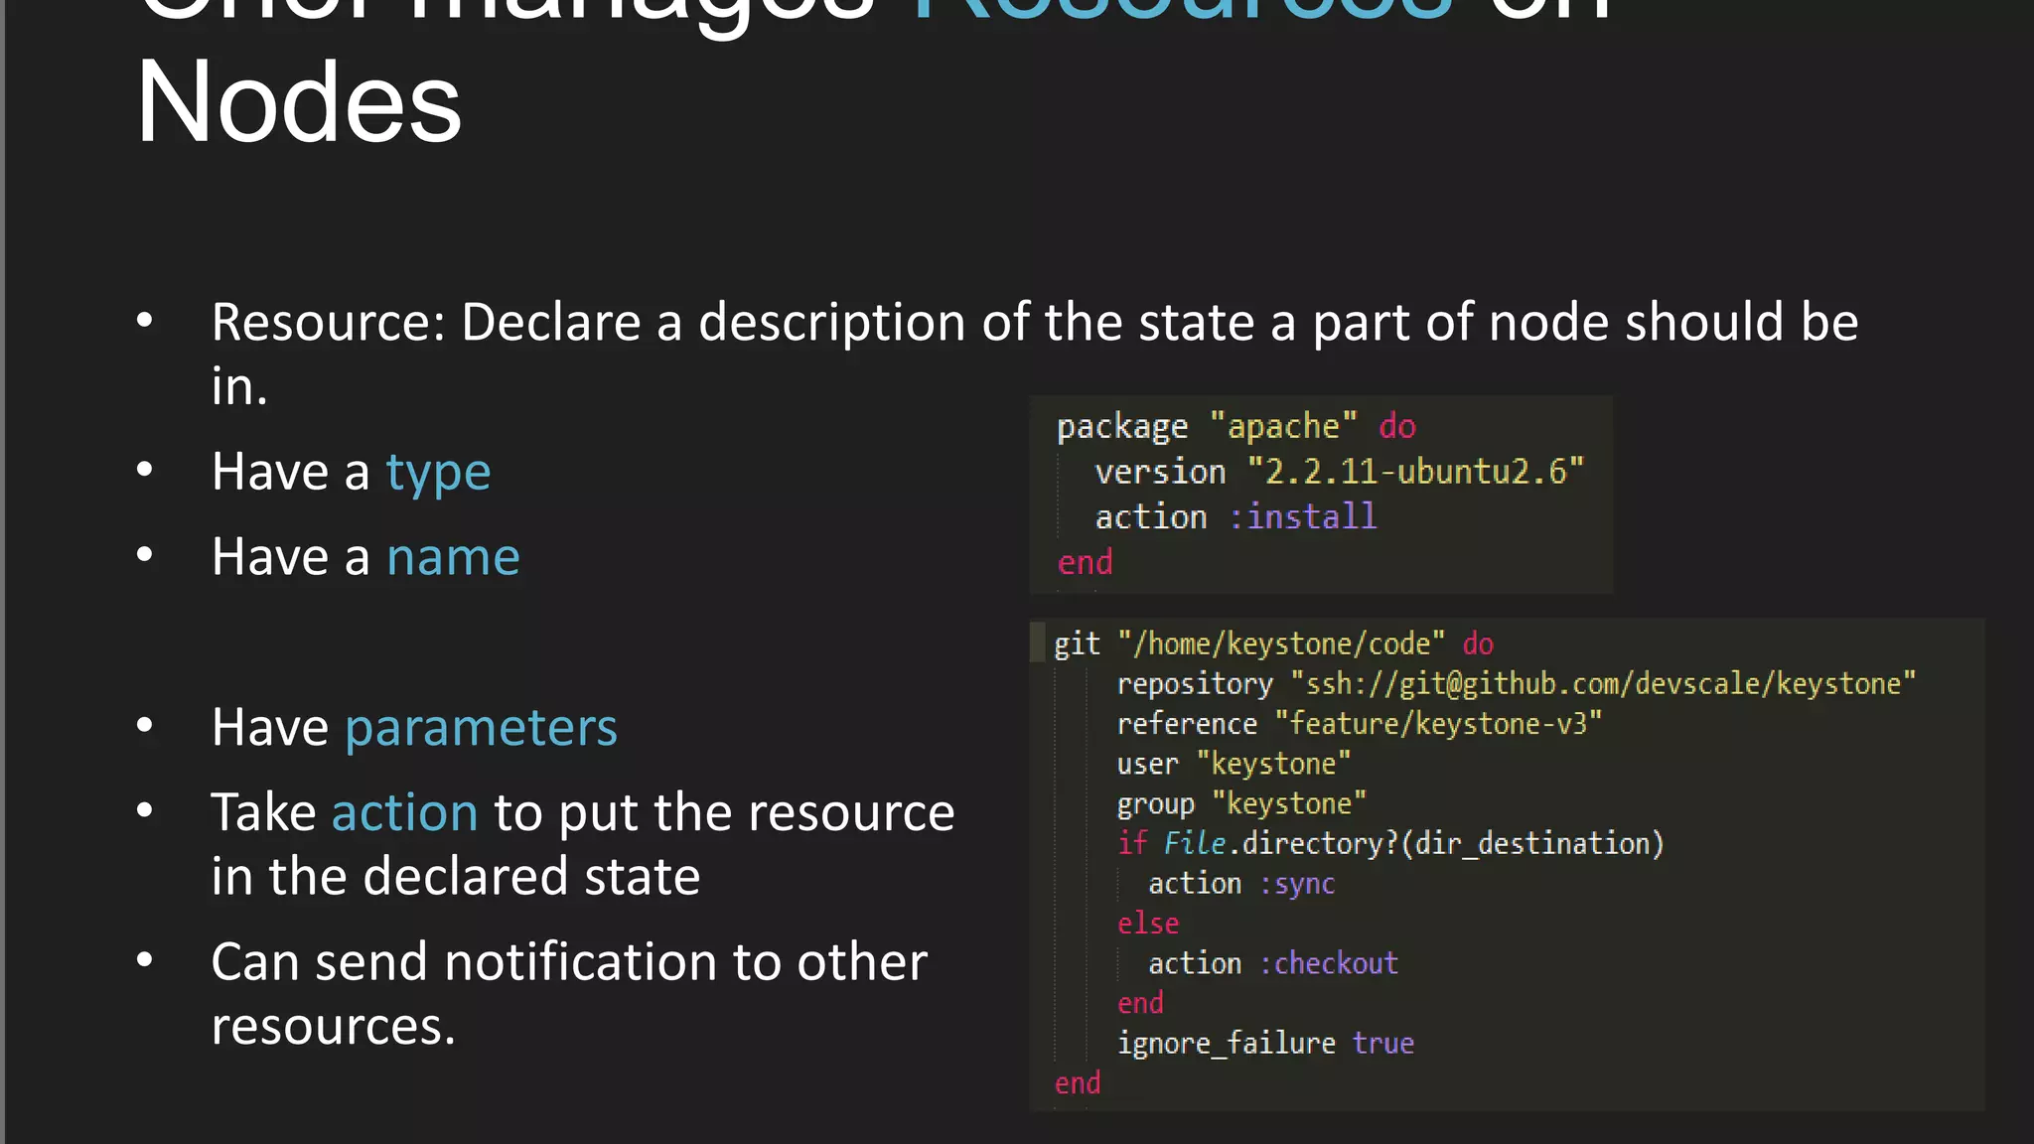Click "Can send notification to other" bullet
The height and width of the screenshot is (1144, 2034).
[569, 993]
